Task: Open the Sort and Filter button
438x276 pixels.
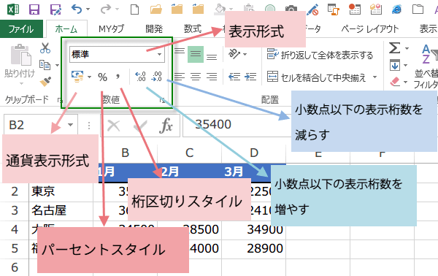Action: [426, 66]
